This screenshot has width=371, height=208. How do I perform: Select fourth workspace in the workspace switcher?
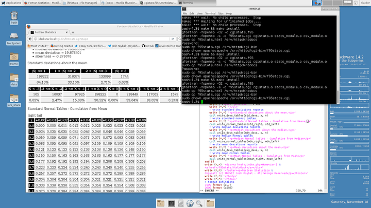click(x=347, y=3)
